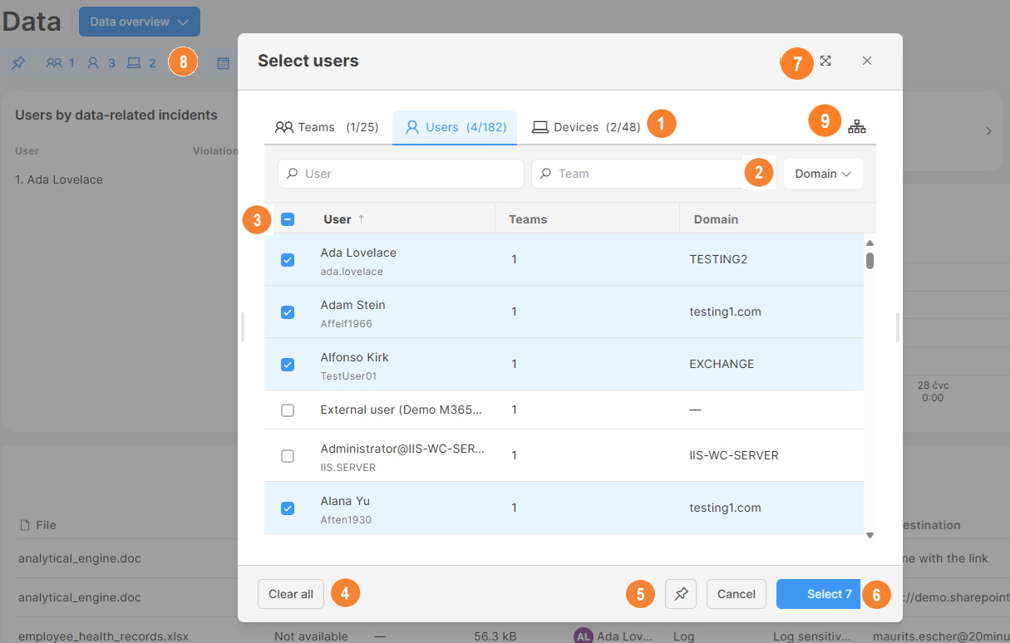
Task: Switch to the Teams tab
Action: 326,127
